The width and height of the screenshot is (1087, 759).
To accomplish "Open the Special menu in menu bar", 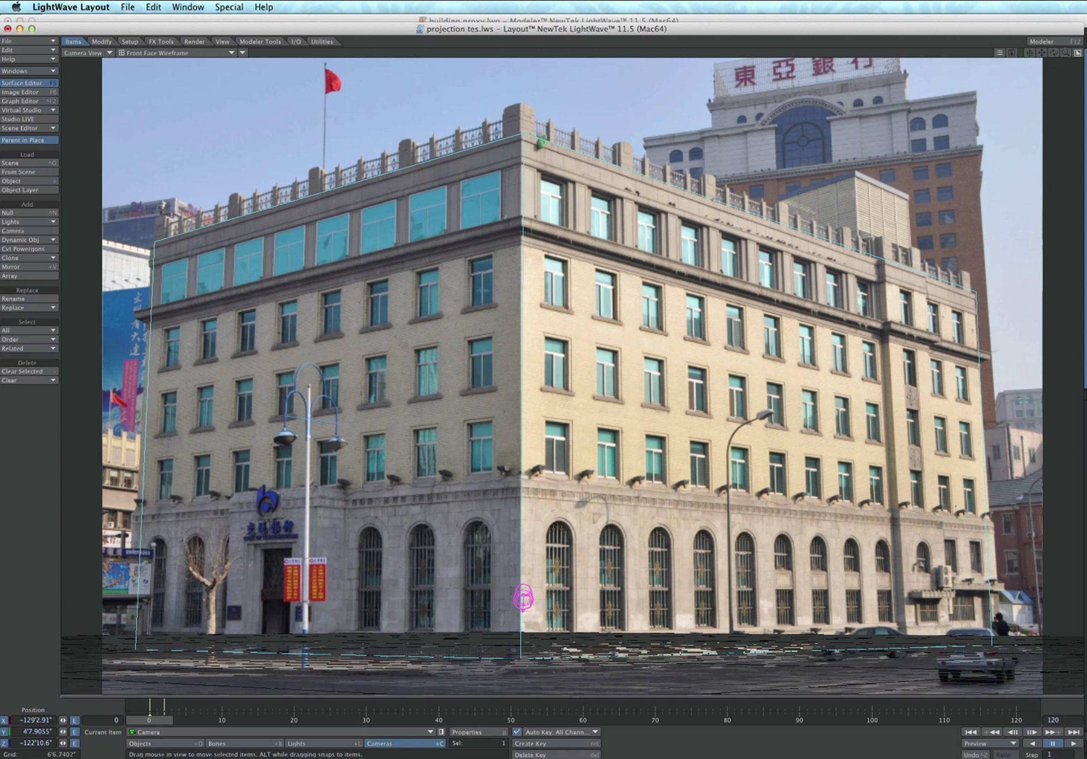I will pyautogui.click(x=229, y=7).
